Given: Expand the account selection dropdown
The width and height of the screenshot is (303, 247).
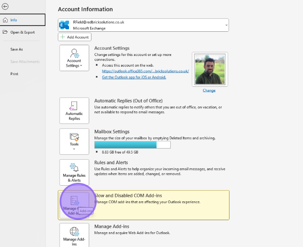Looking at the screenshot, I should click(x=225, y=25).
